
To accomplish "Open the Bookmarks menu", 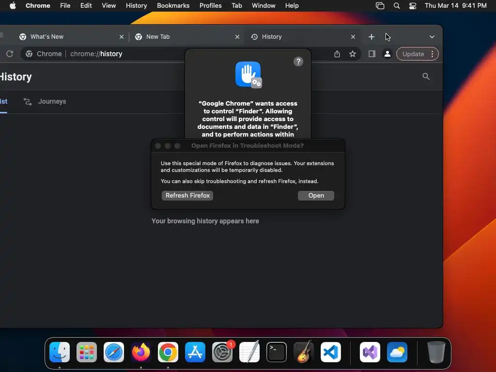I will tap(173, 6).
